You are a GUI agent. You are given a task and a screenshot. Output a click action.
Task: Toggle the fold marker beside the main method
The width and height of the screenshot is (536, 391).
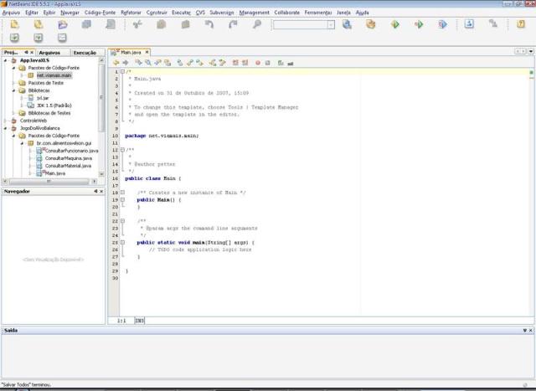pyautogui.click(x=122, y=242)
